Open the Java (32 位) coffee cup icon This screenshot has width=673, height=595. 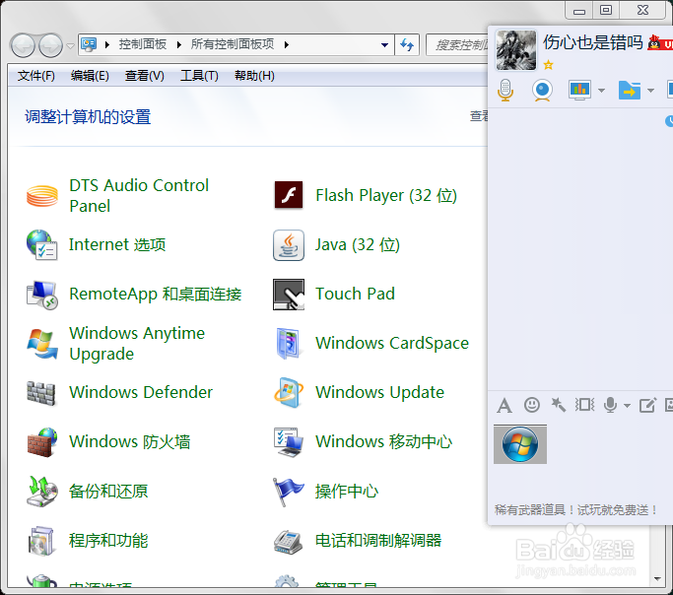[x=289, y=245]
